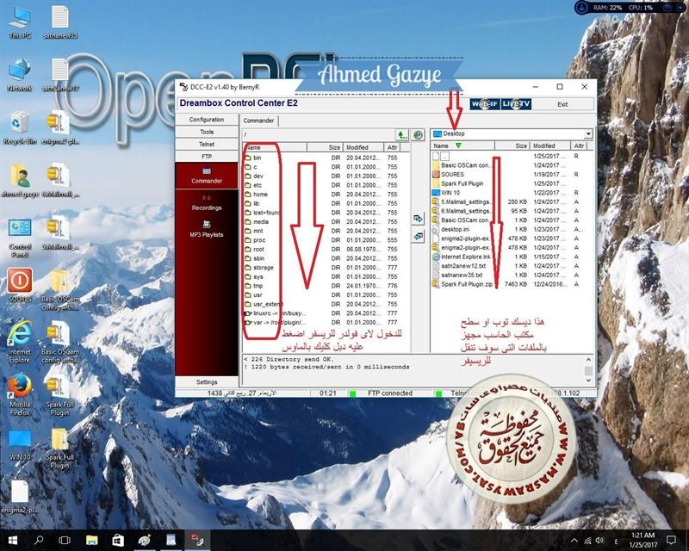Open the FTP section
The height and width of the screenshot is (551, 689).
tap(207, 157)
